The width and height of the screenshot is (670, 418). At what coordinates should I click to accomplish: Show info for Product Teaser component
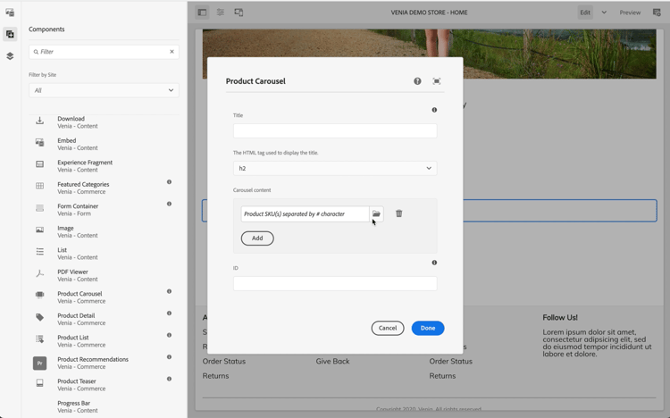pos(169,379)
